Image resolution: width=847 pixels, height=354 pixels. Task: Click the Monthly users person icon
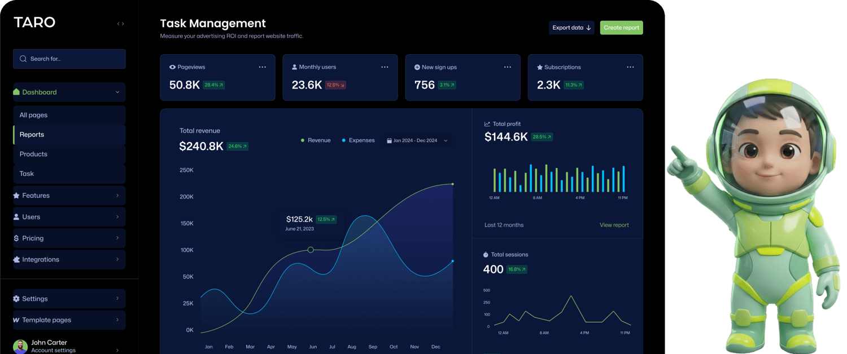pos(295,67)
